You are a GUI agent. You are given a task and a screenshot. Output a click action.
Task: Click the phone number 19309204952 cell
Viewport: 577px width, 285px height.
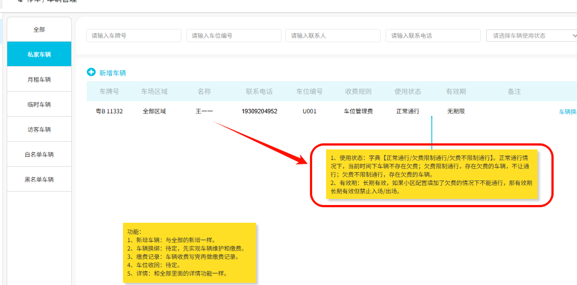(x=259, y=111)
